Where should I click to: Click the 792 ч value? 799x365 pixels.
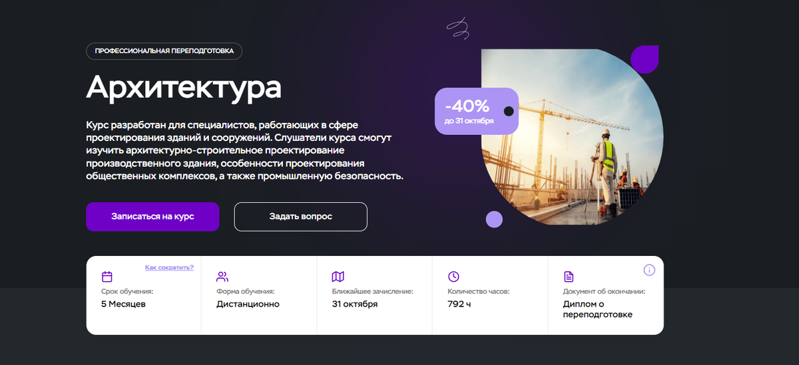pyautogui.click(x=459, y=304)
